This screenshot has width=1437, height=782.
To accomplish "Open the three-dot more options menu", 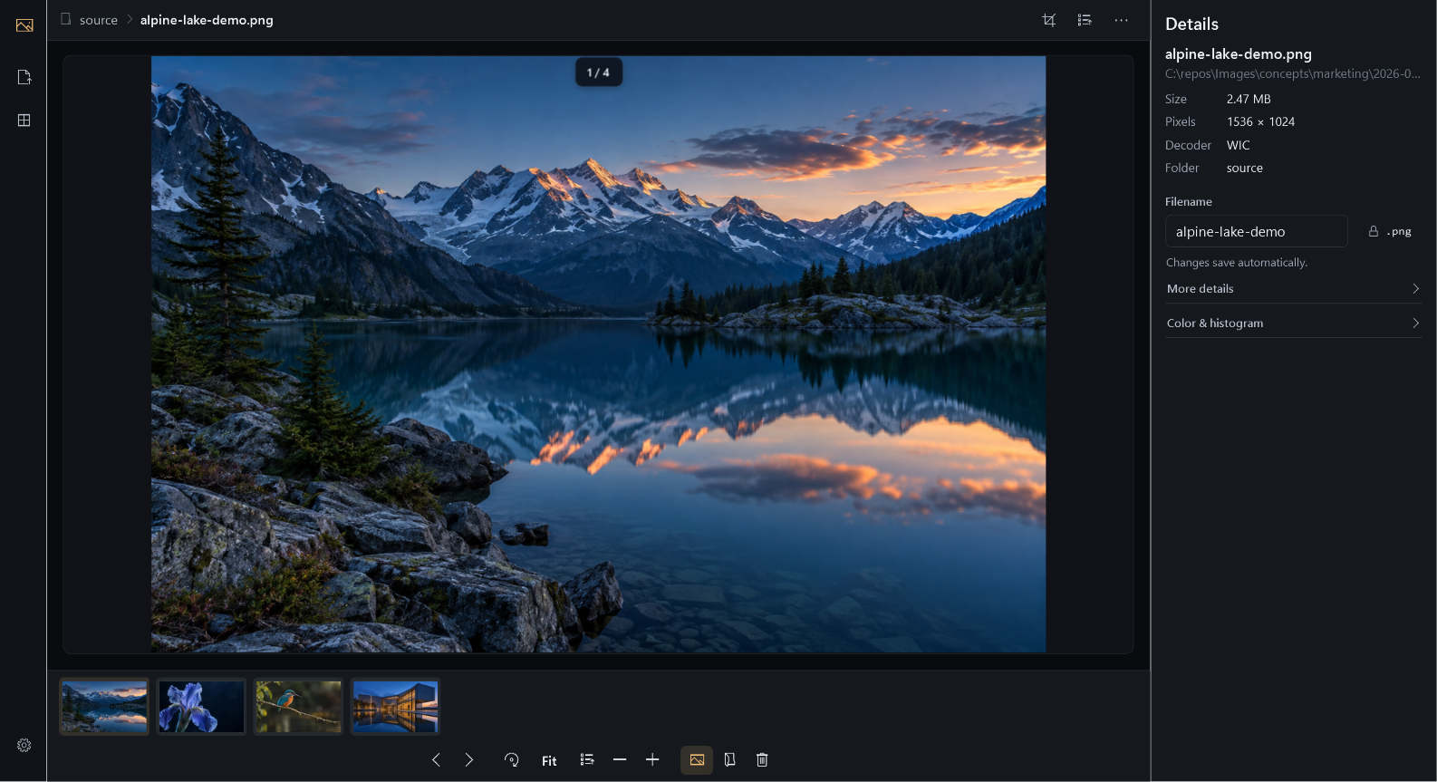I will (x=1122, y=20).
